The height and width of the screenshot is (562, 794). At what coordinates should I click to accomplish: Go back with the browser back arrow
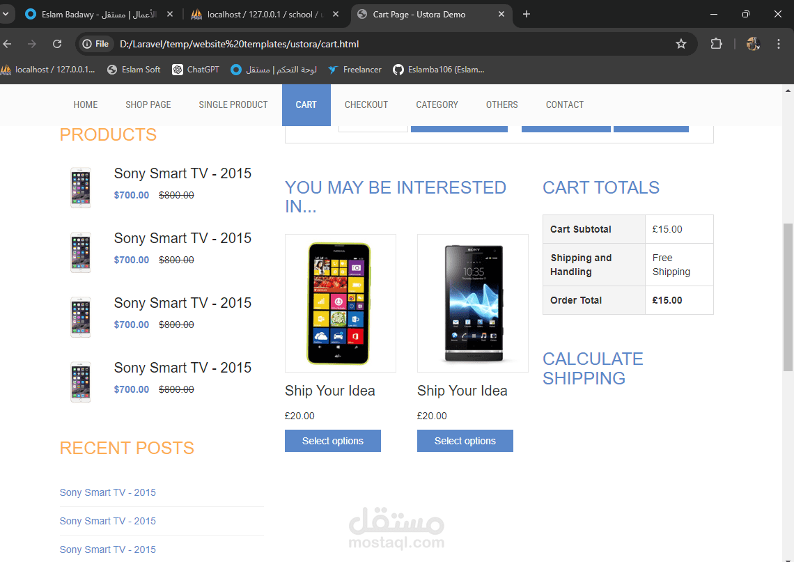(7, 44)
